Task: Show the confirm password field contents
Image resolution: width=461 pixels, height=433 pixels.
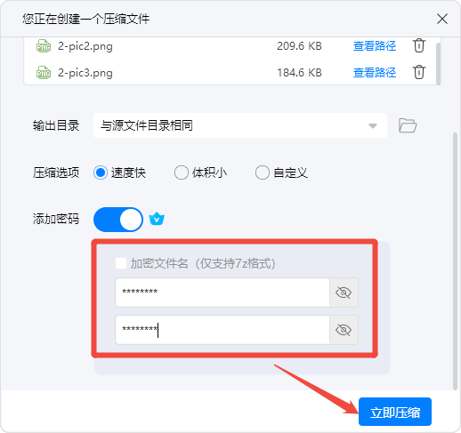Action: click(x=344, y=330)
